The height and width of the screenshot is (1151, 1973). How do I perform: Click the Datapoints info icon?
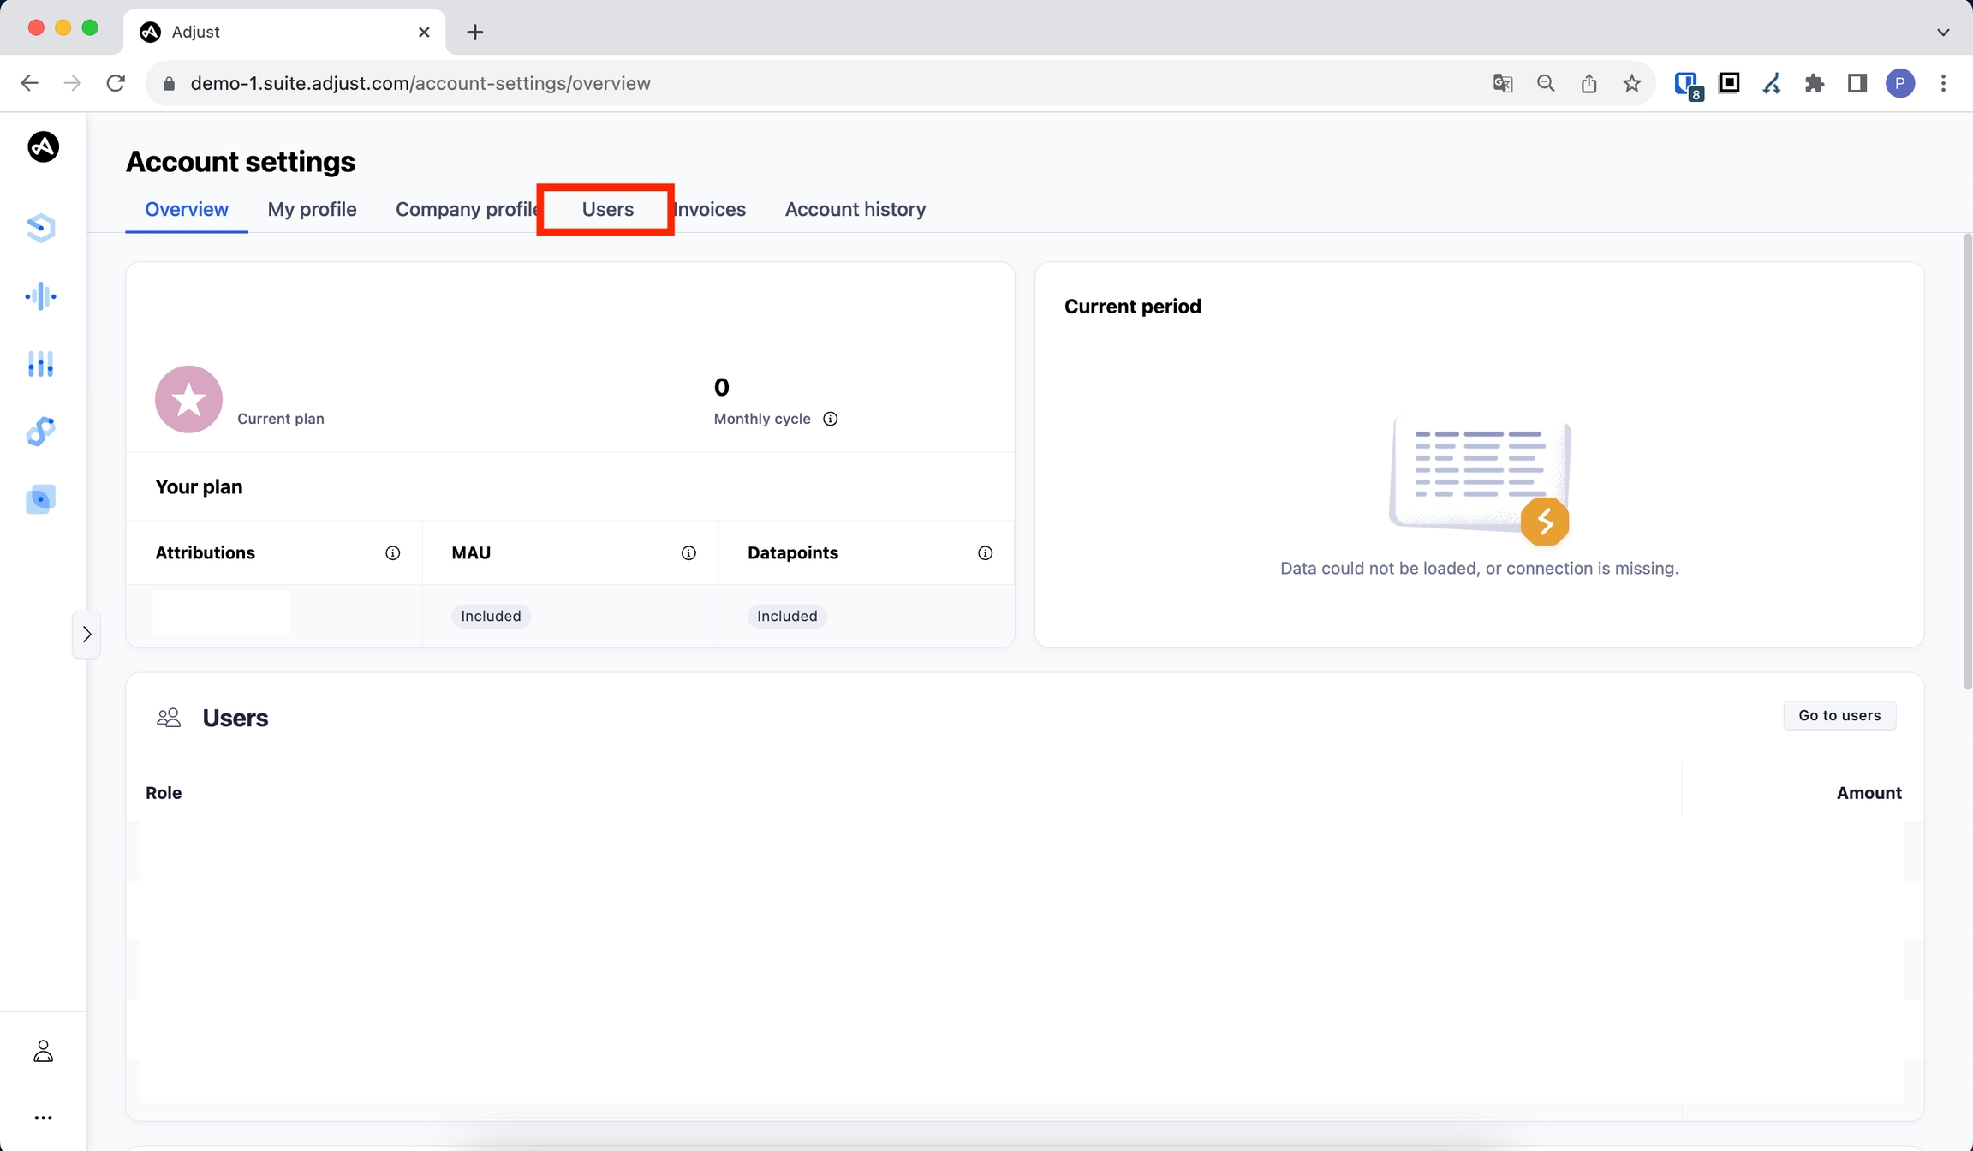[985, 553]
